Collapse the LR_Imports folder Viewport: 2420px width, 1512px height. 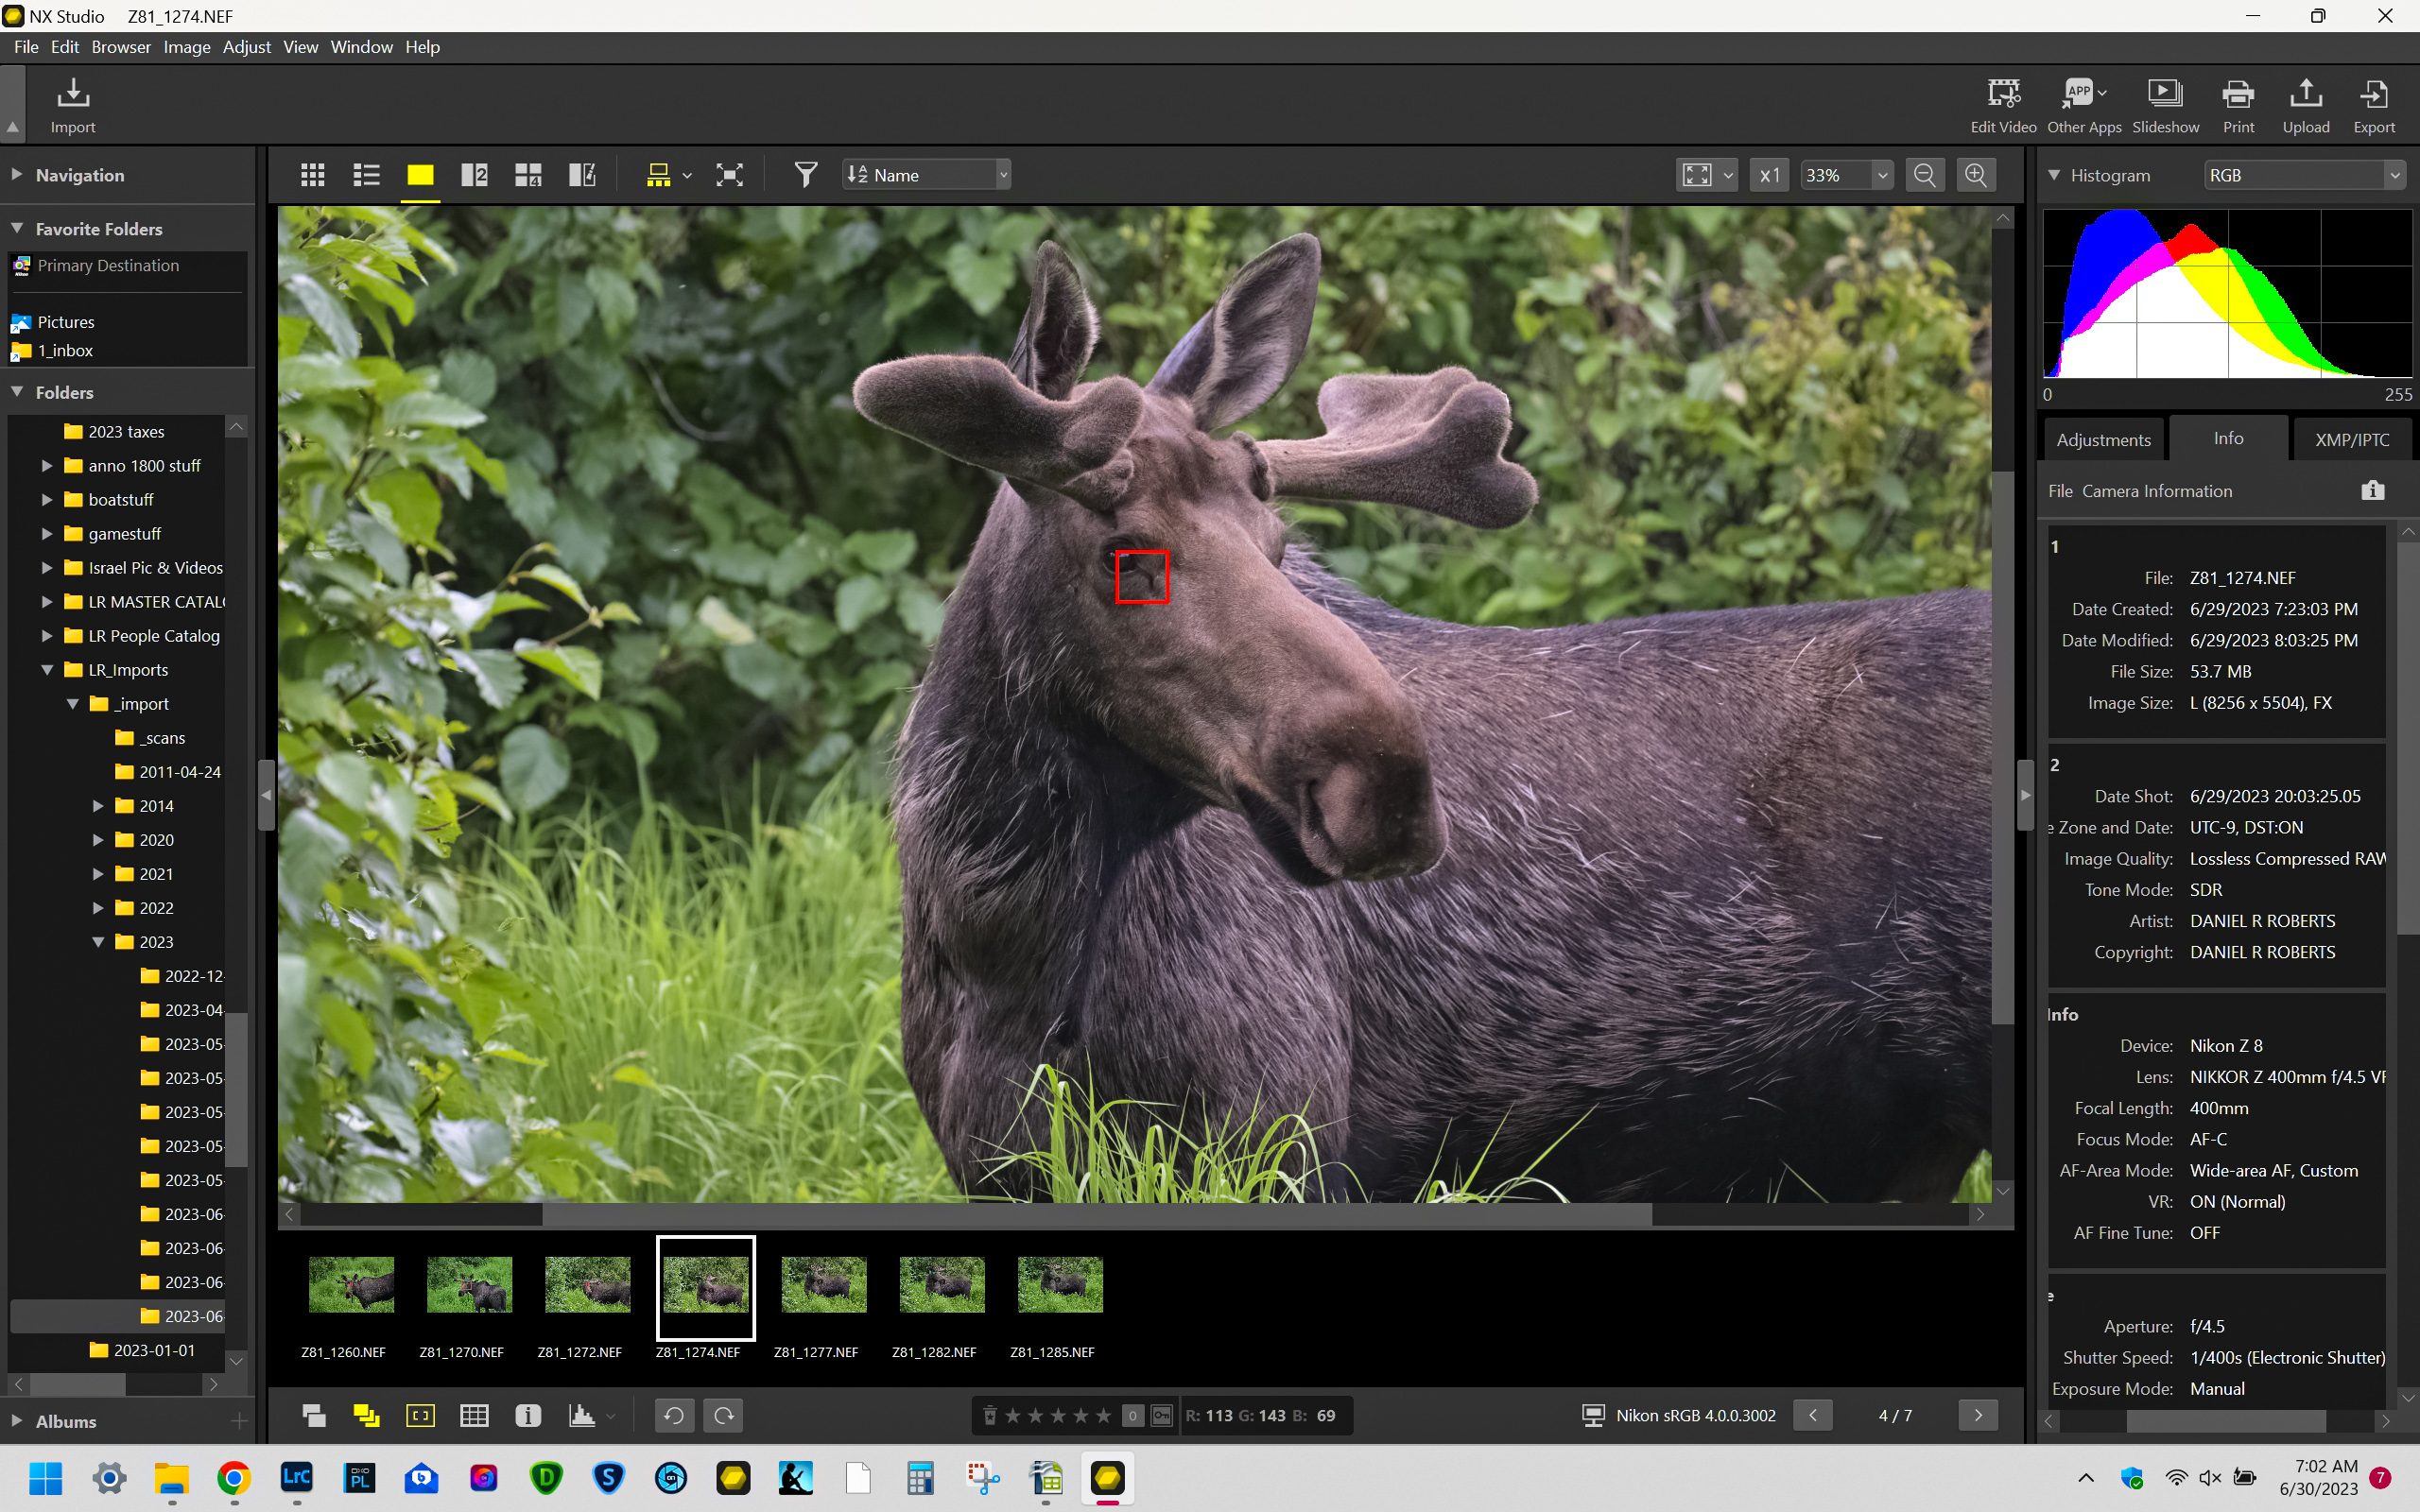pos(46,670)
